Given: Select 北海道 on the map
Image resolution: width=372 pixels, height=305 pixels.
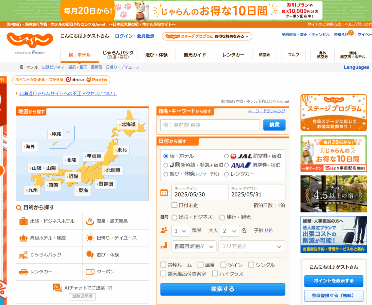Looking at the screenshot, I should pos(128,125).
